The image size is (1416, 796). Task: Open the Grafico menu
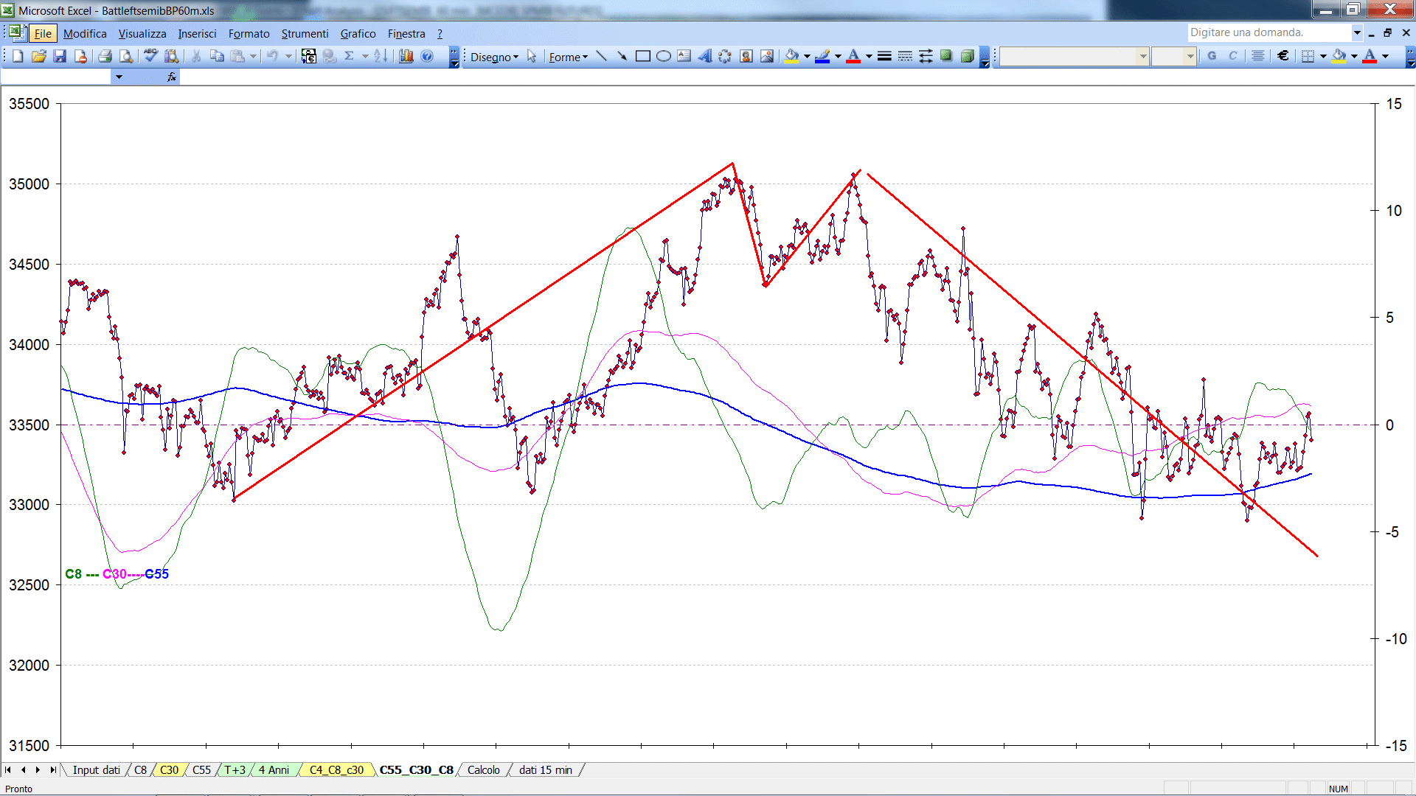(x=358, y=33)
